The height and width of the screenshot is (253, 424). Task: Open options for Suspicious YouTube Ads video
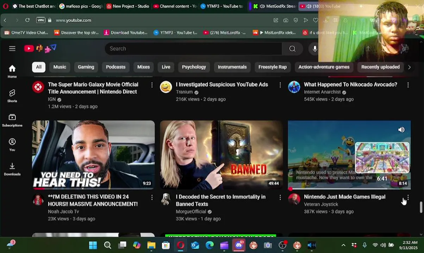(280, 85)
